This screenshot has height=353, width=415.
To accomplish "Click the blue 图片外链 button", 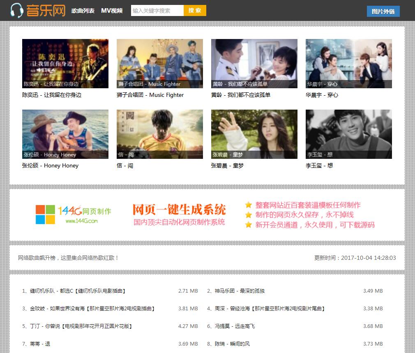I will tap(383, 11).
